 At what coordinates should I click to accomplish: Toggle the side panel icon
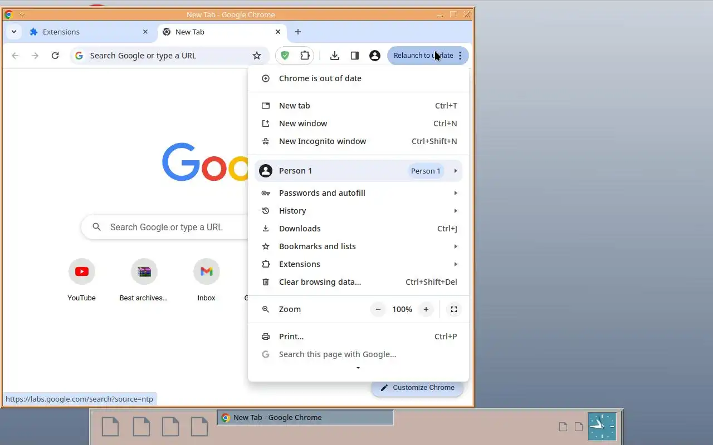(x=355, y=56)
